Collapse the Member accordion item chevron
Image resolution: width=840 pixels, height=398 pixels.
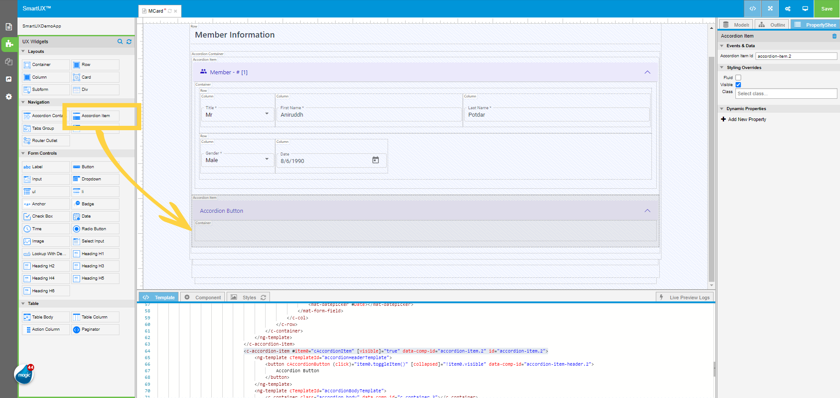click(647, 73)
